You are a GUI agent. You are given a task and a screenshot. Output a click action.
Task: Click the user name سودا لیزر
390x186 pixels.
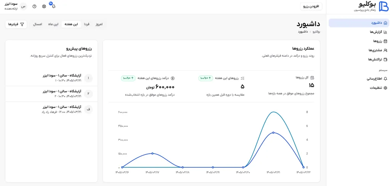tap(11, 4)
